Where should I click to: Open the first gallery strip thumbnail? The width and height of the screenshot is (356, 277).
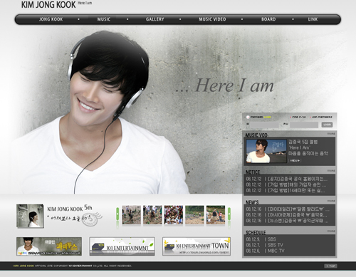click(x=132, y=215)
